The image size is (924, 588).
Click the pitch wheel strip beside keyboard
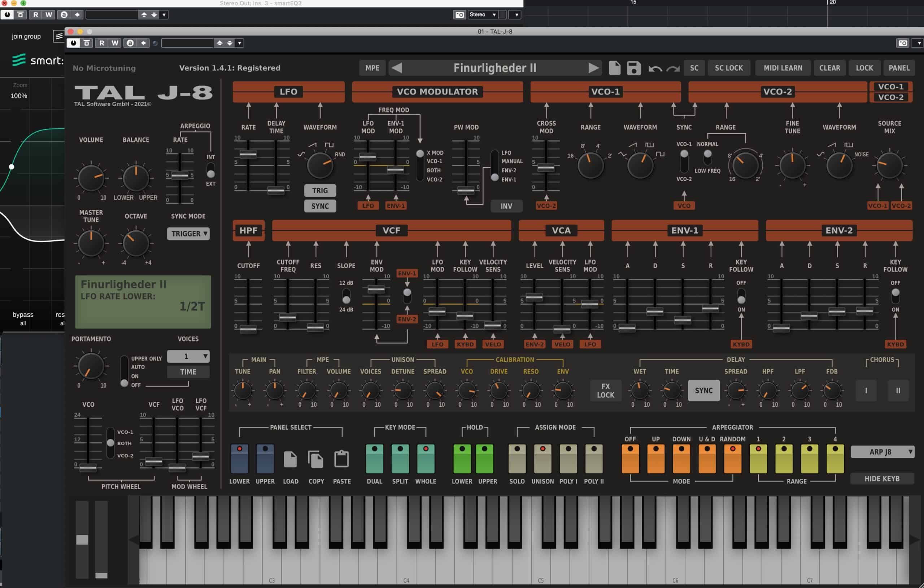pos(82,539)
